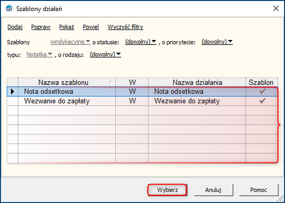The image size is (285, 203).
Task: Cancel the dialog with Anuluj
Action: coord(213,190)
